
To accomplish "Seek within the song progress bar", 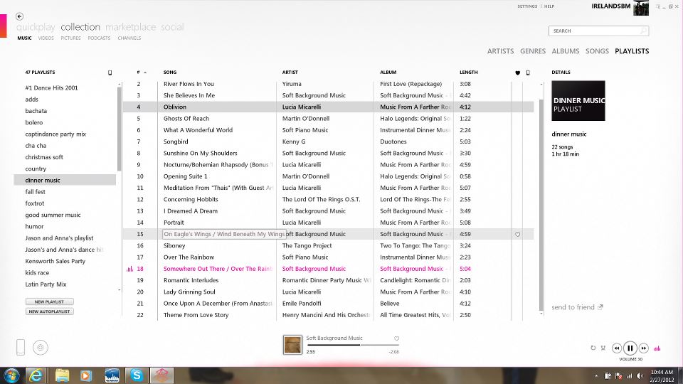I will 352,346.
